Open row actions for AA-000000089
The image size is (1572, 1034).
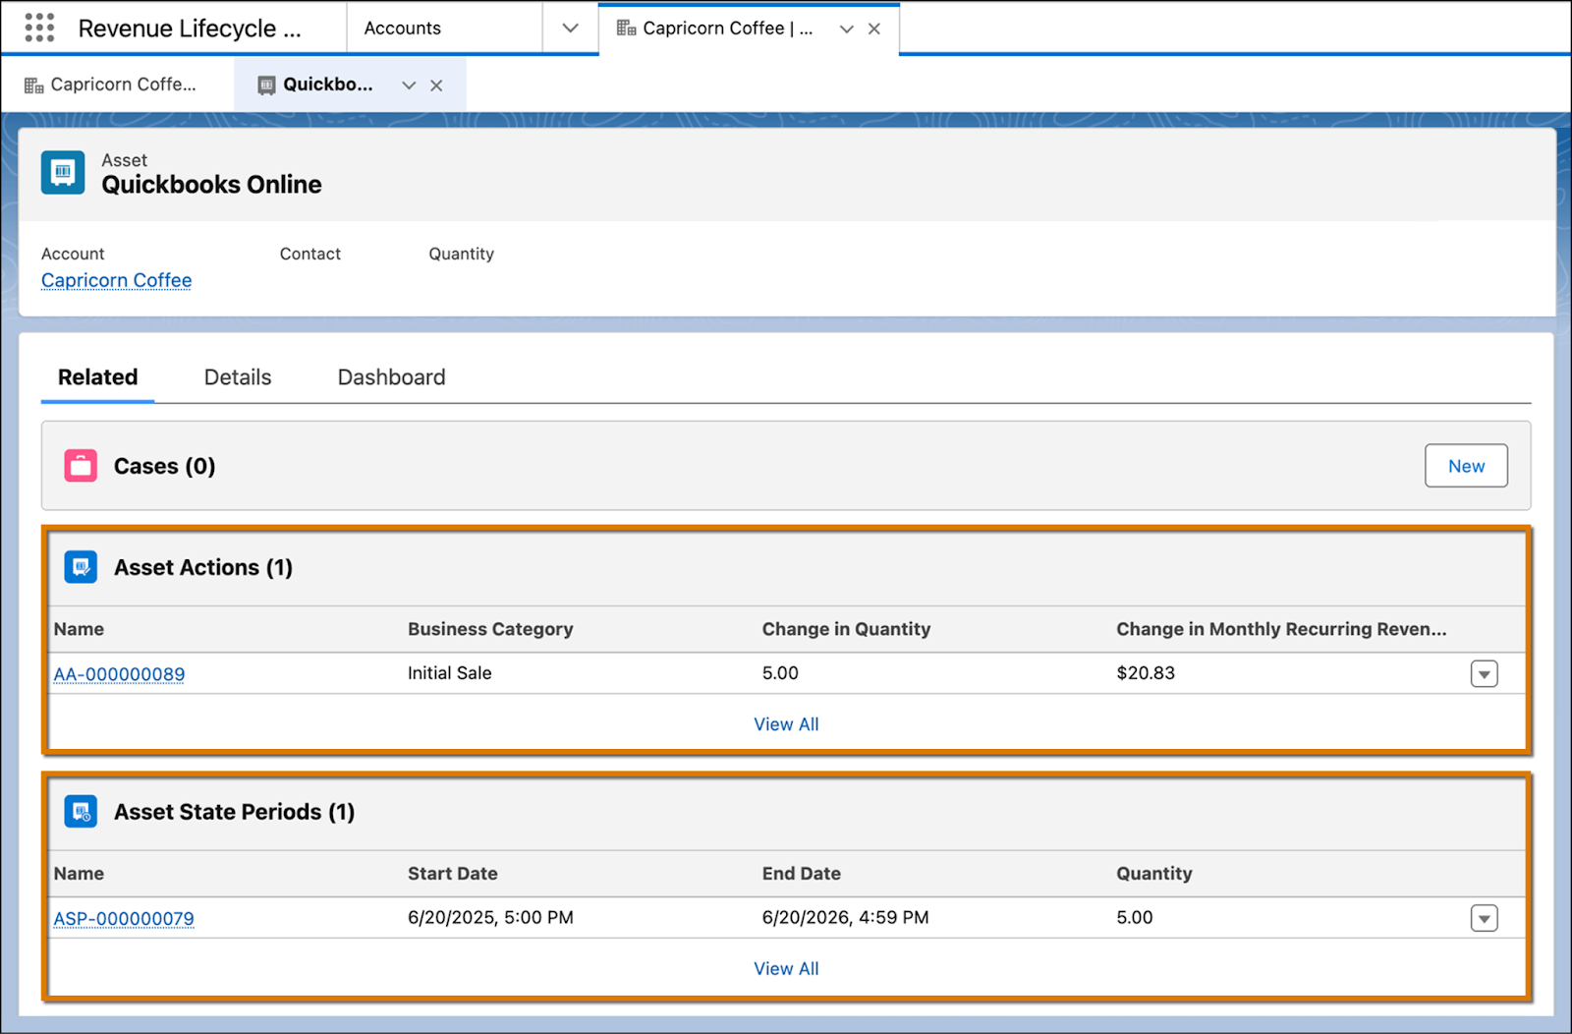pyautogui.click(x=1484, y=674)
